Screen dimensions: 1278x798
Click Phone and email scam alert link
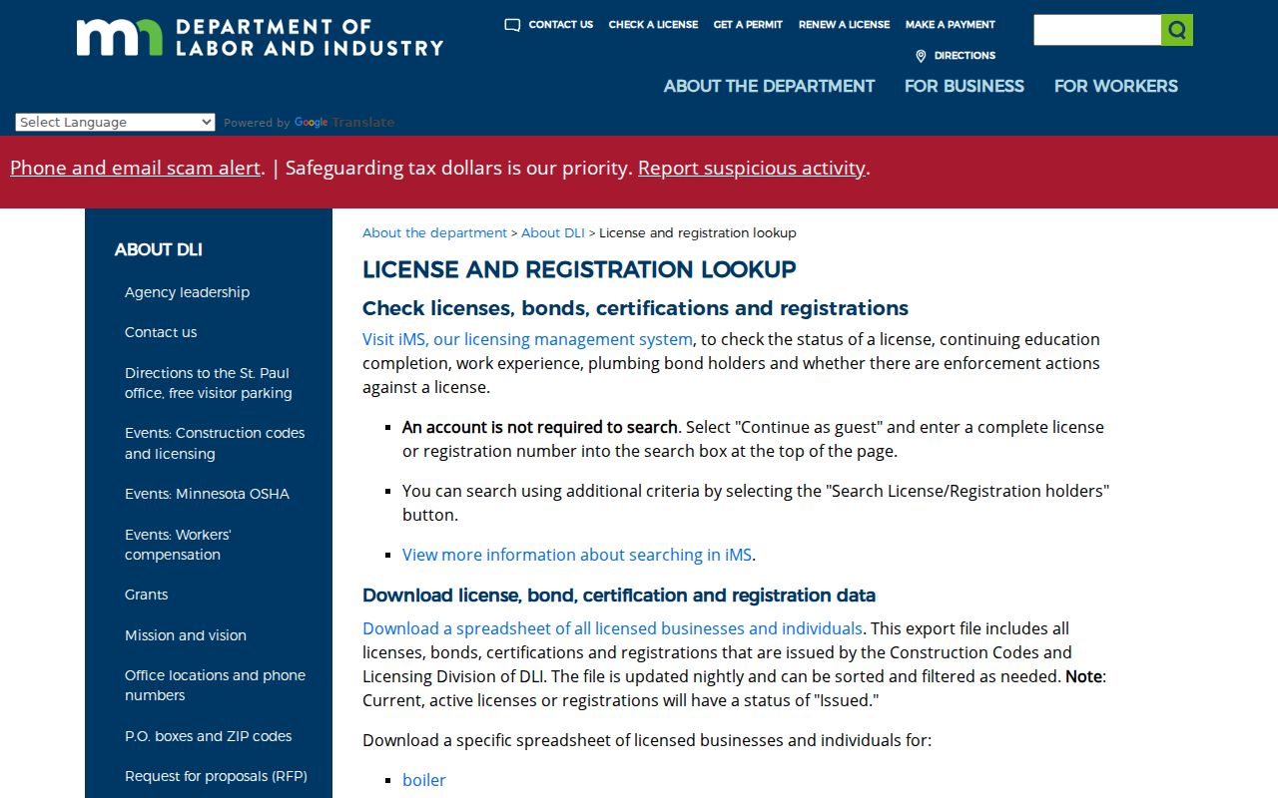[136, 168]
